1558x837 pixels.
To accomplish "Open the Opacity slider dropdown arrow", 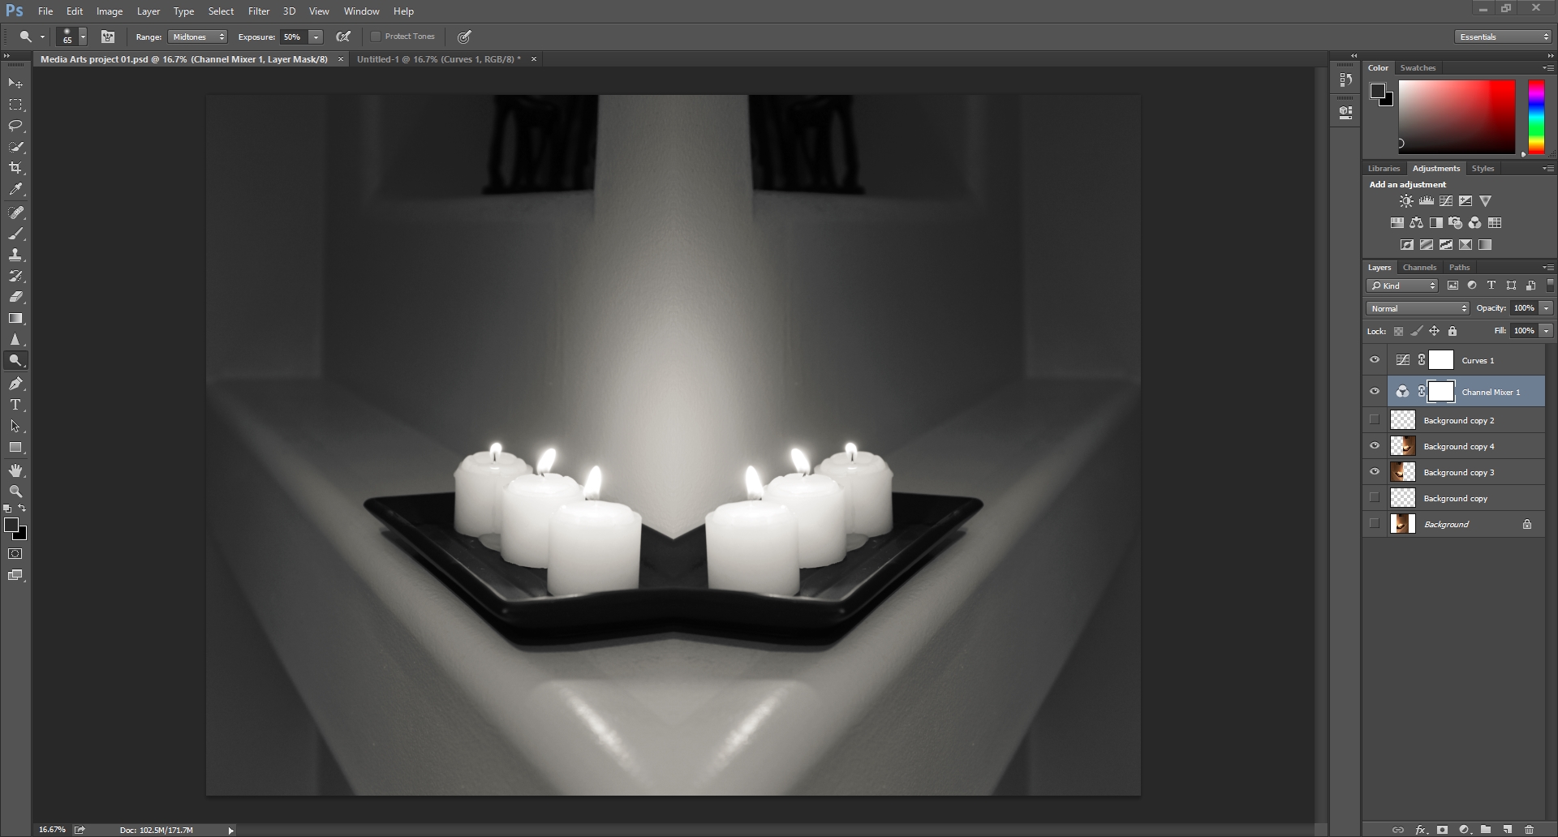I will pyautogui.click(x=1546, y=308).
